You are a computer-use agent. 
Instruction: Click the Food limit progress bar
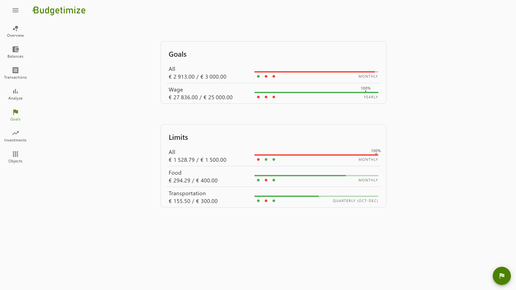pyautogui.click(x=316, y=176)
